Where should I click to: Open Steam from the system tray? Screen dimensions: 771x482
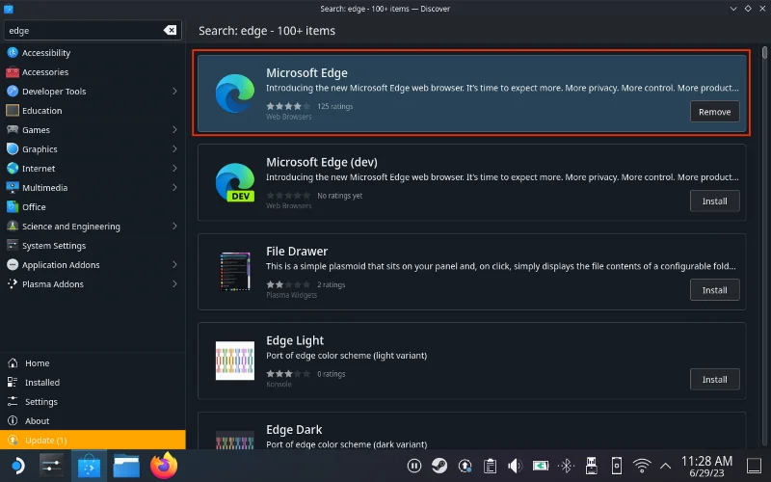[x=439, y=467]
